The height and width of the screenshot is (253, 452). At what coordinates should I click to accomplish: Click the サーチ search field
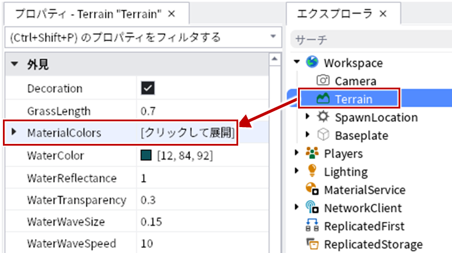tap(372, 39)
